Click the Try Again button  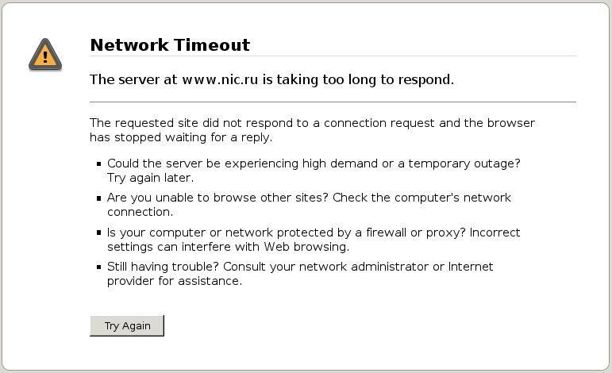click(127, 326)
